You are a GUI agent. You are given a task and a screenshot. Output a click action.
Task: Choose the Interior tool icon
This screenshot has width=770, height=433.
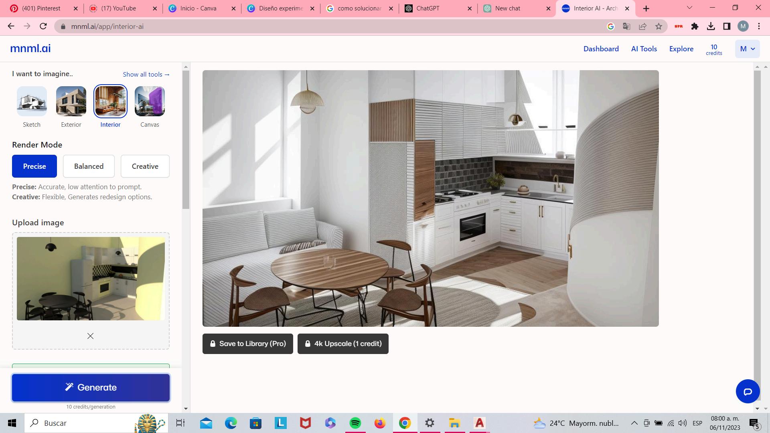(110, 101)
